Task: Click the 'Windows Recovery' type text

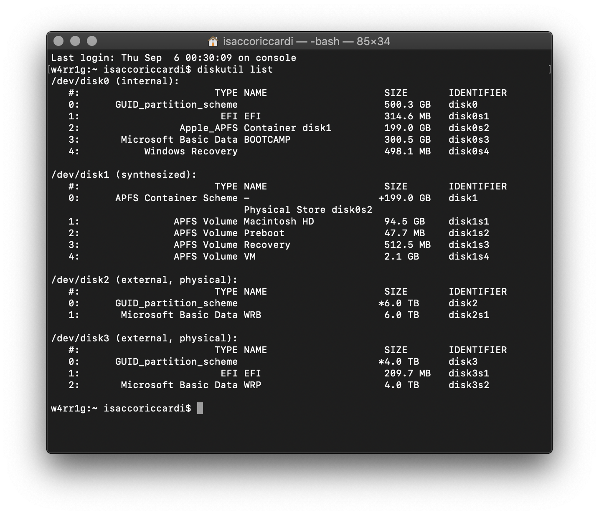Action: click(x=191, y=151)
